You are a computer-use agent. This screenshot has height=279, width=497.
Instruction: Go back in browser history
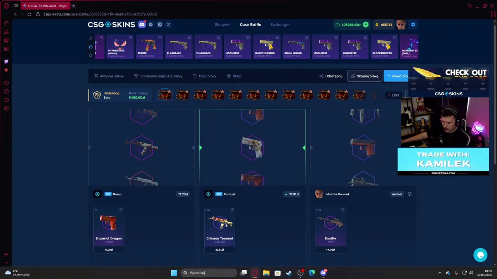click(x=15, y=14)
